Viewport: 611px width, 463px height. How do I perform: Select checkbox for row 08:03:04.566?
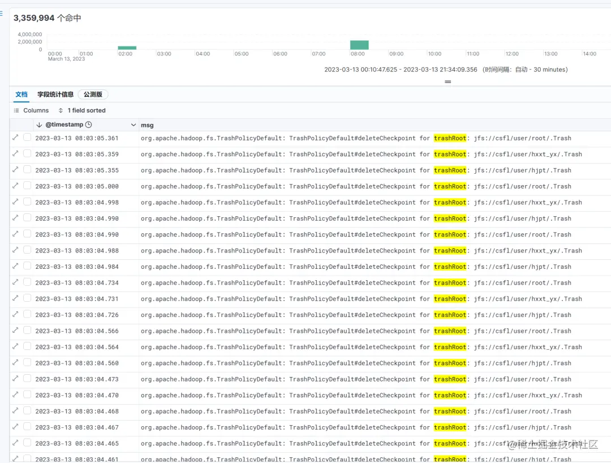point(27,330)
